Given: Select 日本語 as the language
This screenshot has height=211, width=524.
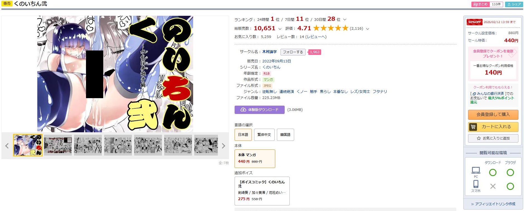Looking at the screenshot, I should click(x=243, y=135).
